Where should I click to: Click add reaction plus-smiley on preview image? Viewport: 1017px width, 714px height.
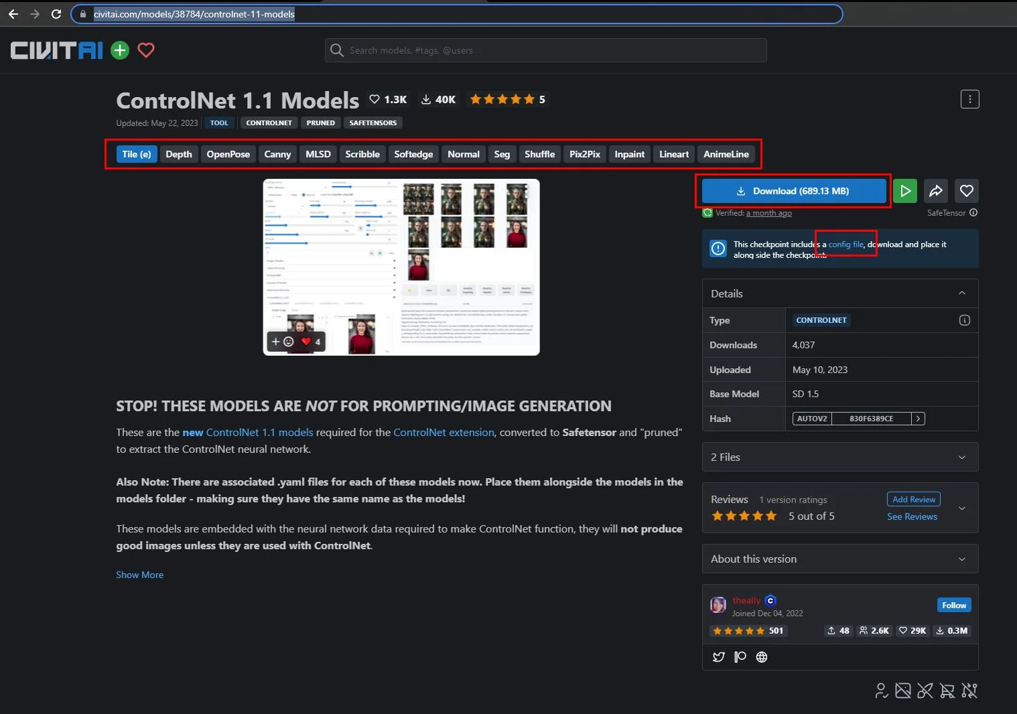[x=282, y=342]
